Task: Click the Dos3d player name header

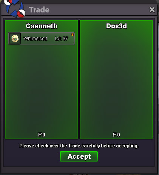Action: pos(116,26)
